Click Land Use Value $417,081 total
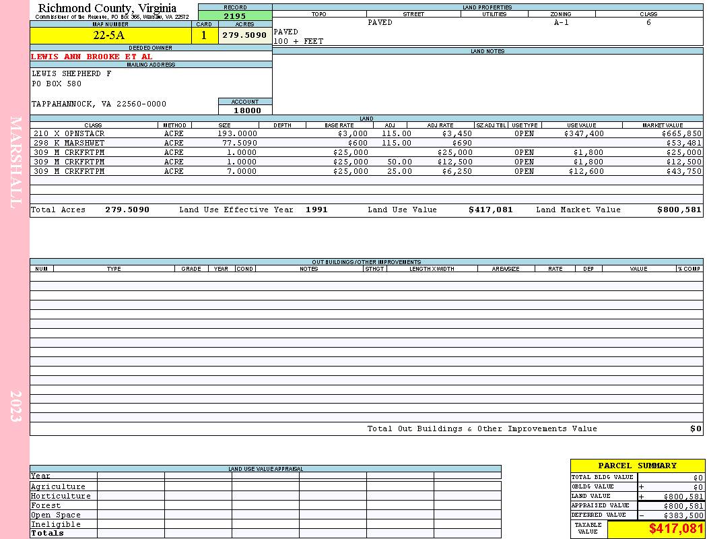This screenshot has width=707, height=539. 491,210
